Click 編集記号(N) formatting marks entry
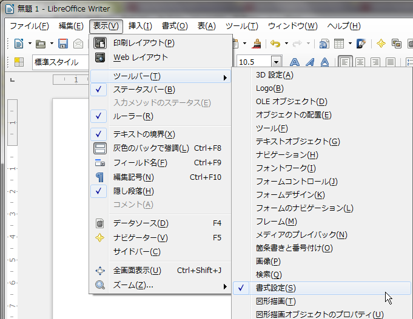 pos(161,177)
